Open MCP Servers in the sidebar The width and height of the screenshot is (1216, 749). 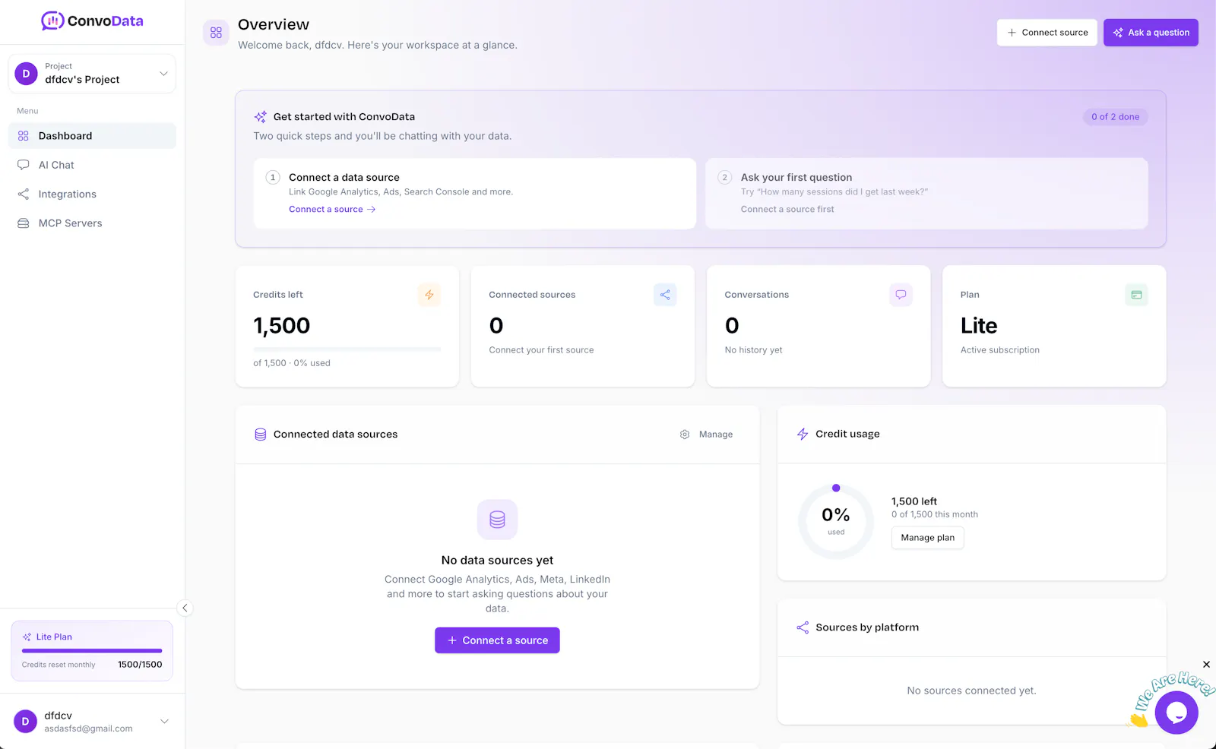(92, 223)
